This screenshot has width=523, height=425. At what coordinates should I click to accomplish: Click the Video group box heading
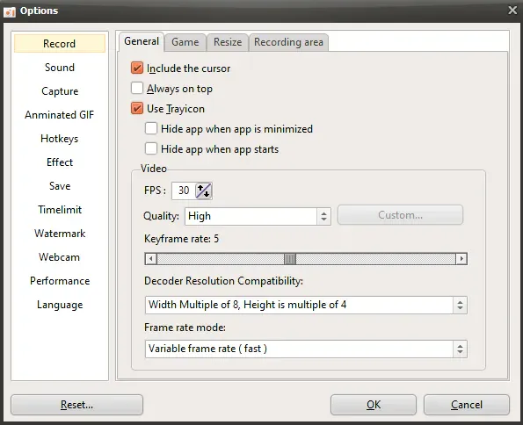pyautogui.click(x=154, y=169)
